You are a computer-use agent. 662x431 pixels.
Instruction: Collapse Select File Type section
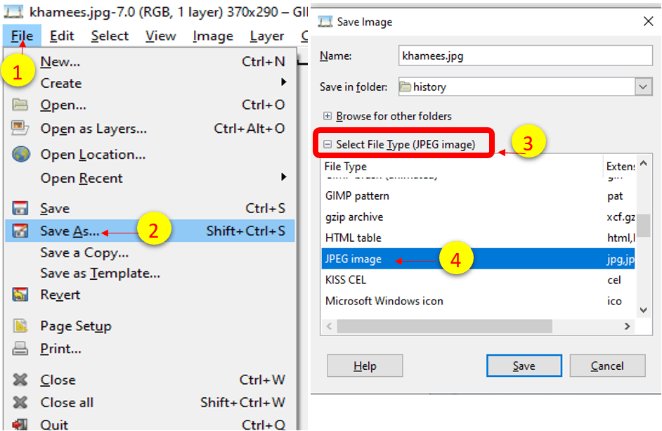(327, 145)
